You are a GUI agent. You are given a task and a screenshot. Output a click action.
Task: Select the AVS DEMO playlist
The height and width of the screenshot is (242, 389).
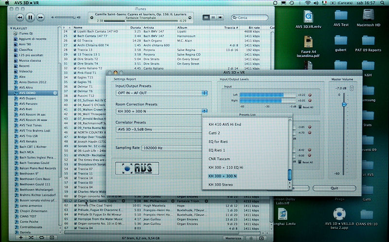[x=33, y=93]
